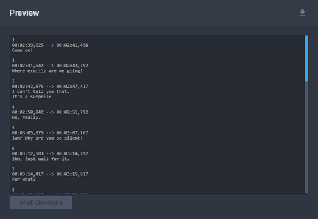Click the text "Shh, just wait for it."
This screenshot has width=318, height=219.
coord(41,159)
